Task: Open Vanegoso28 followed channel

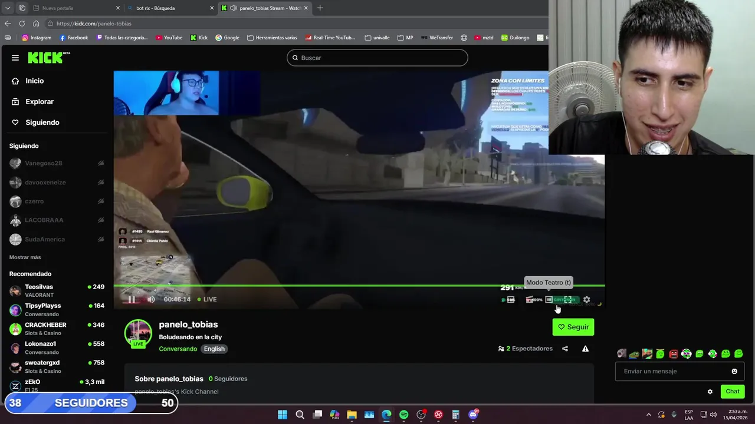Action: (x=57, y=163)
